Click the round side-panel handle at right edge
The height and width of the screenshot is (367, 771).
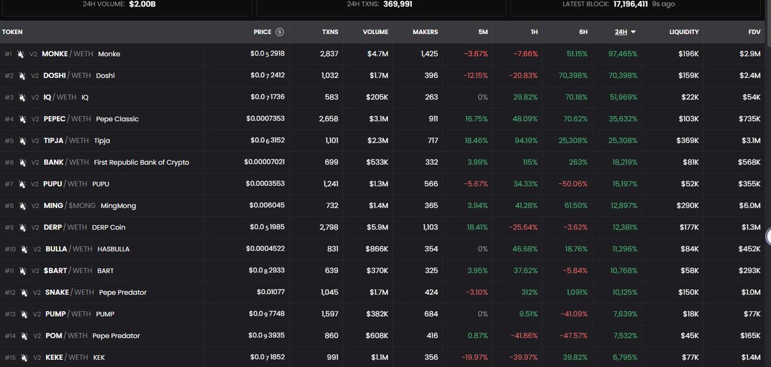coord(768,237)
